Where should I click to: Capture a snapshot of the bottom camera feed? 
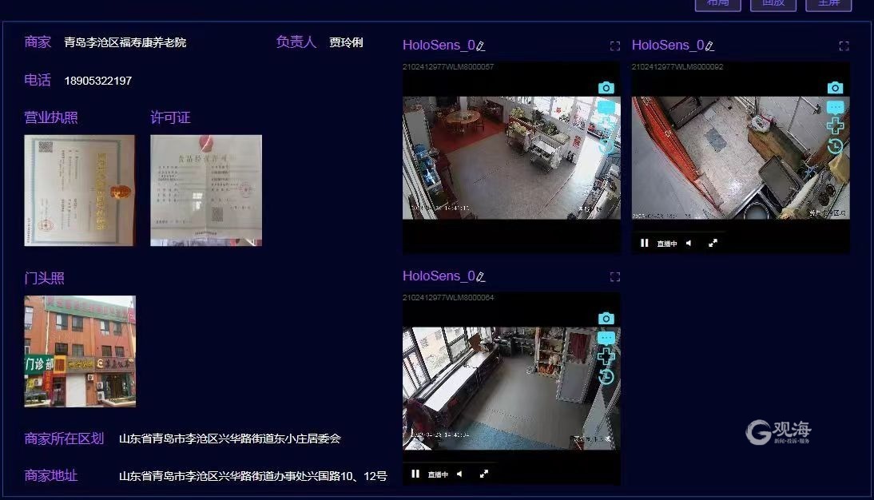[x=606, y=319]
